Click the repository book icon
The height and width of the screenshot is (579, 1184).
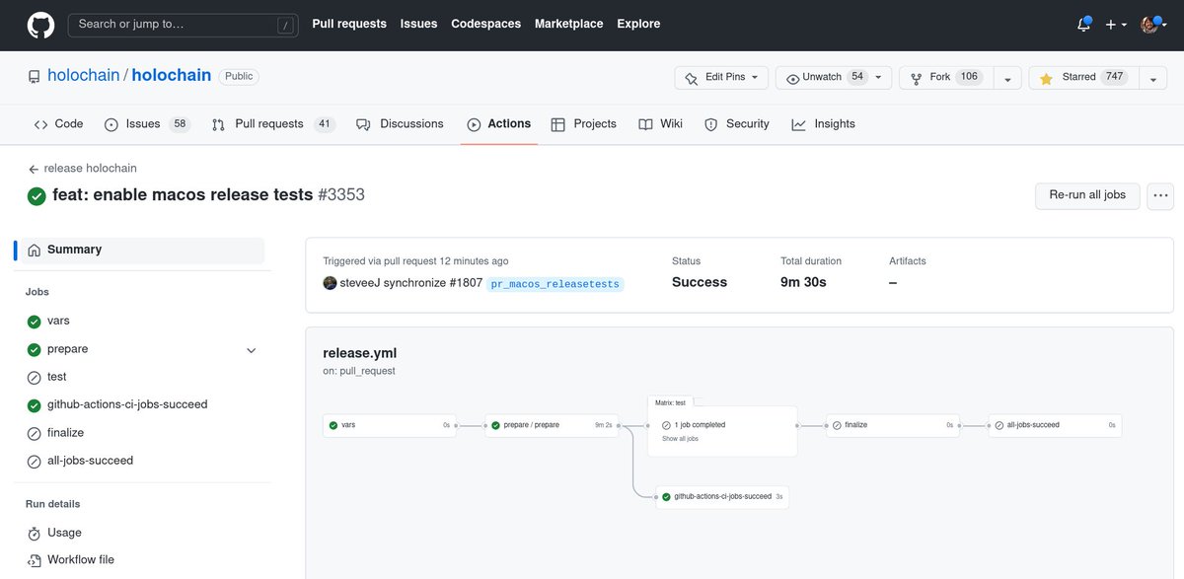pyautogui.click(x=34, y=76)
